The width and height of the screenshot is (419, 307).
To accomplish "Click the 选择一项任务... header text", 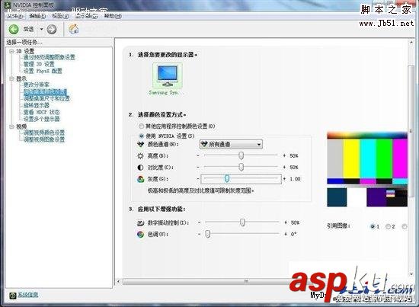I will tap(24, 42).
